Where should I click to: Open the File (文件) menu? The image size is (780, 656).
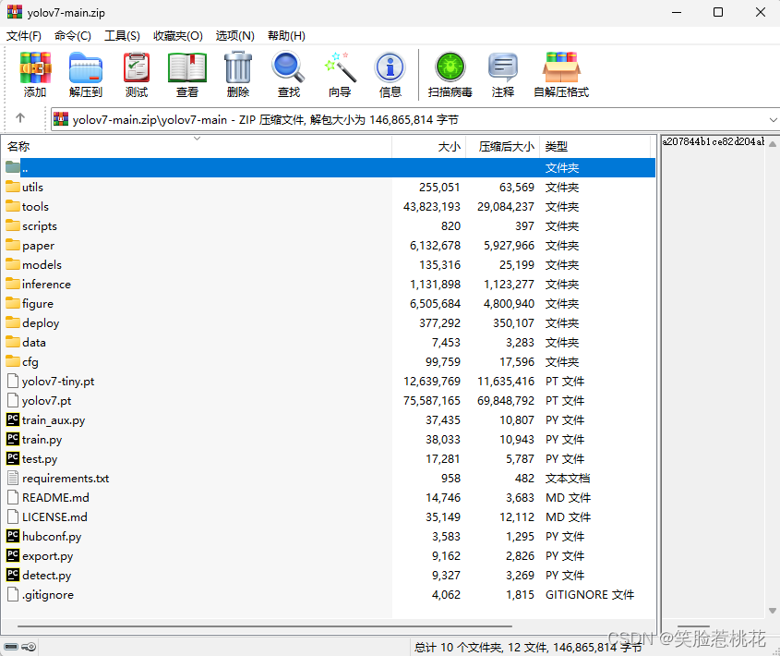(24, 36)
